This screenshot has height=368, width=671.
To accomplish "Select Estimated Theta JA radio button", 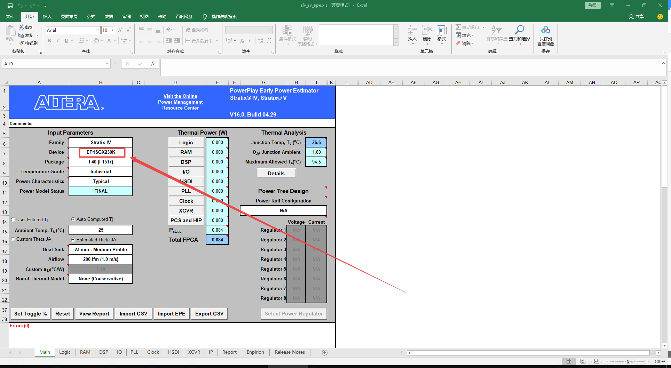I will coord(73,240).
